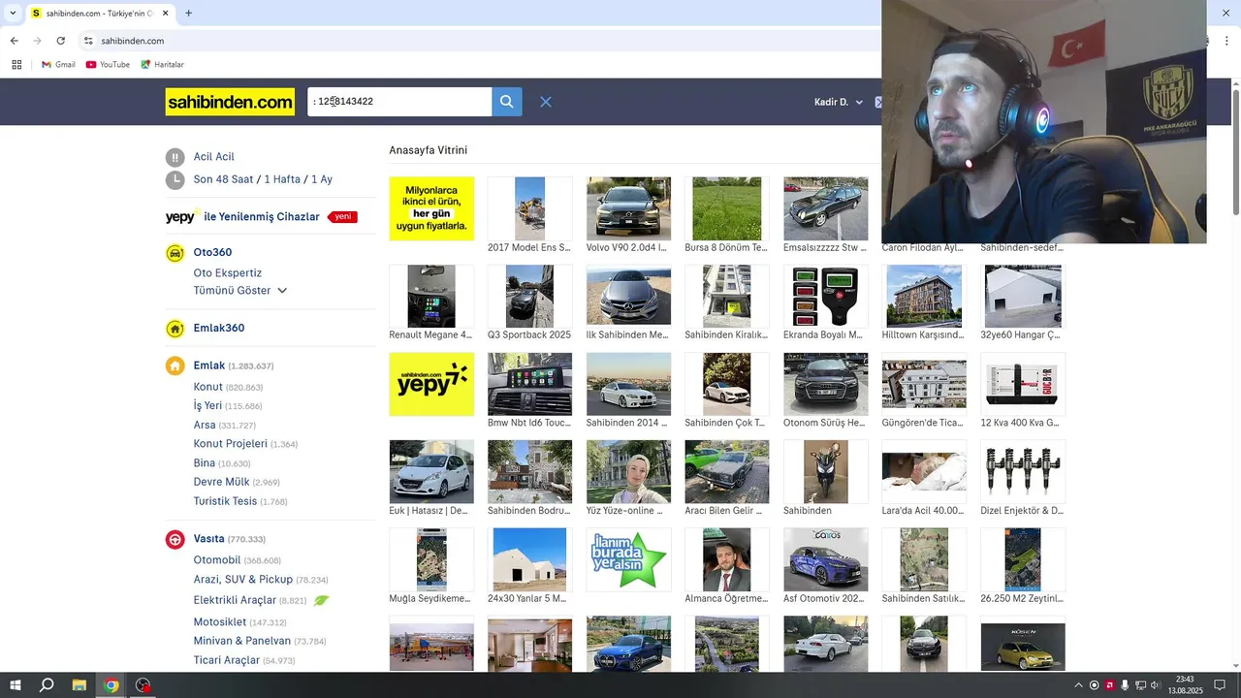
Task: Open Ekranda Boyalı paint meter thumbnail
Action: tap(825, 297)
